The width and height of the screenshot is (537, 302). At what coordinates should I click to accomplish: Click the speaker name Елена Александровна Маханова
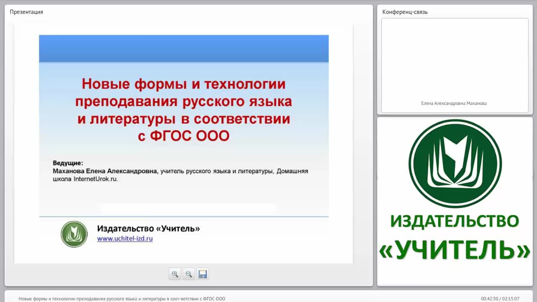click(x=454, y=103)
